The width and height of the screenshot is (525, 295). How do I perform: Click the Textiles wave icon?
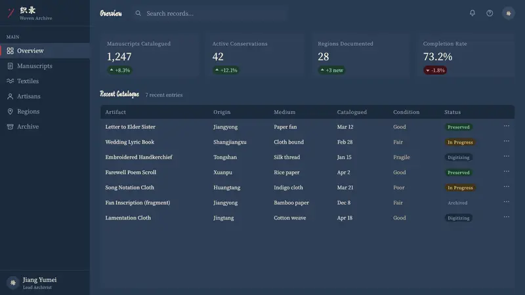10,81
